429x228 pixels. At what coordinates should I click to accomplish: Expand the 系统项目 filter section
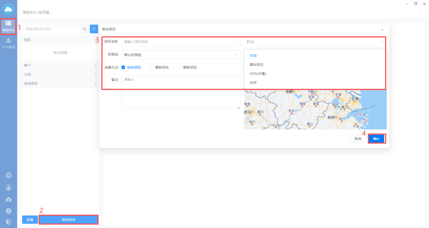pyautogui.click(x=60, y=84)
